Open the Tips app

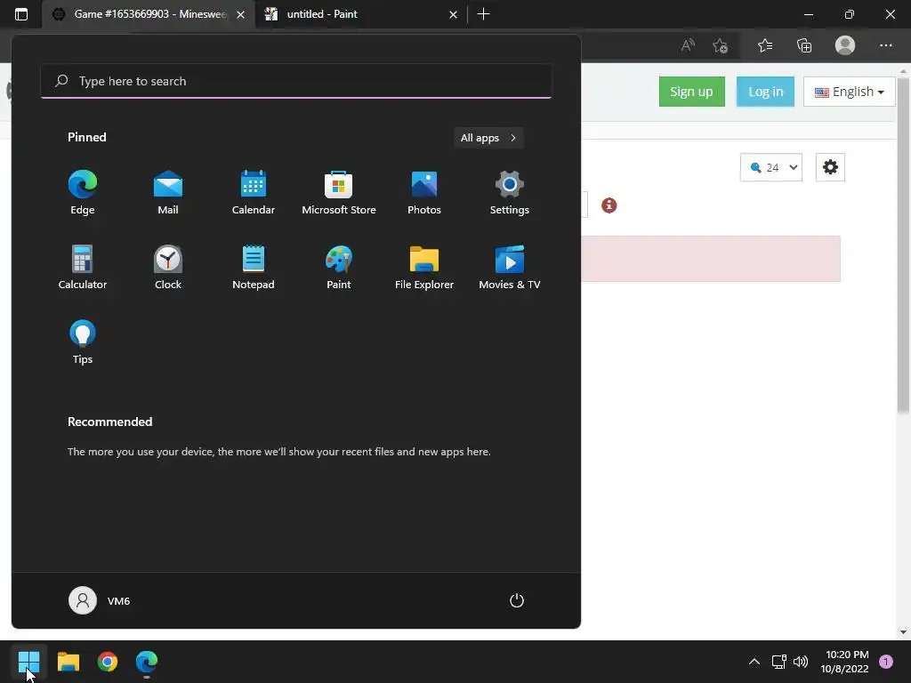[83, 342]
